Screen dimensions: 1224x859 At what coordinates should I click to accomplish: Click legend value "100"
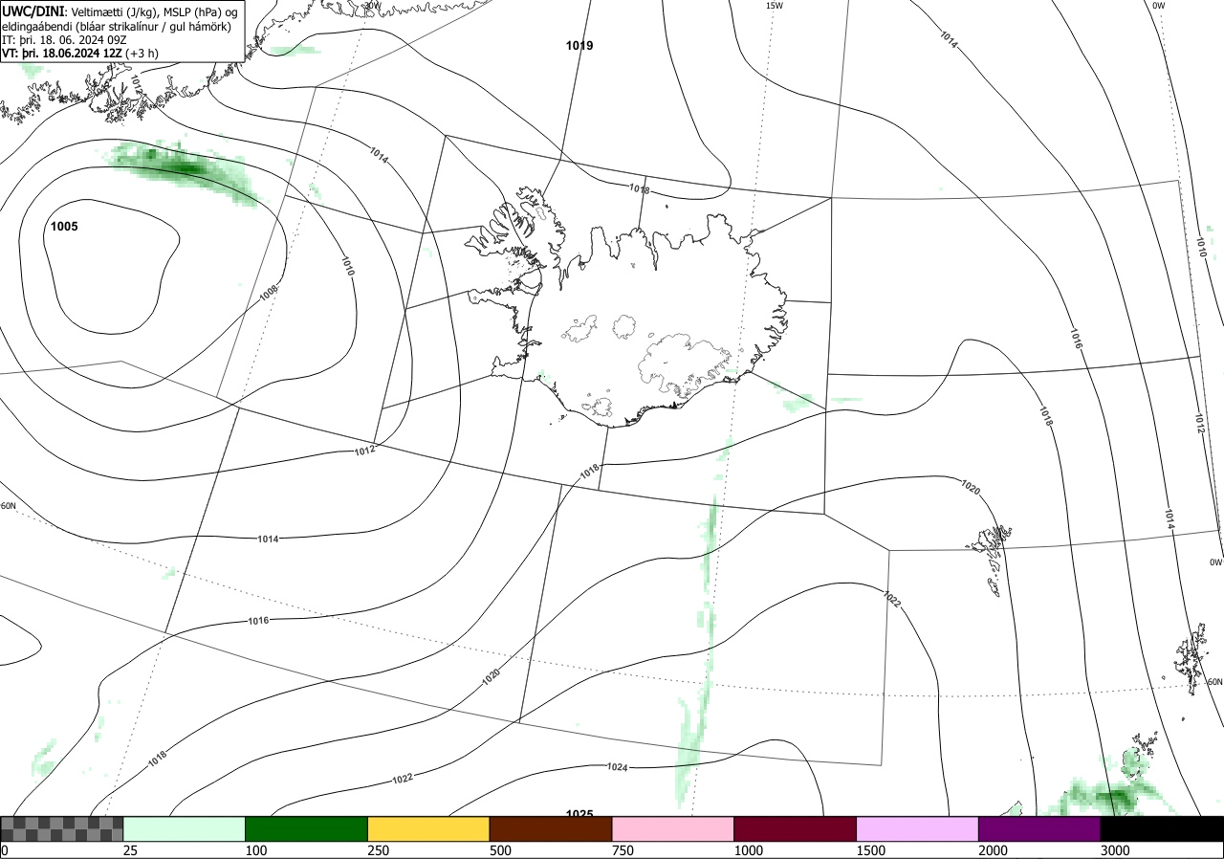[255, 850]
